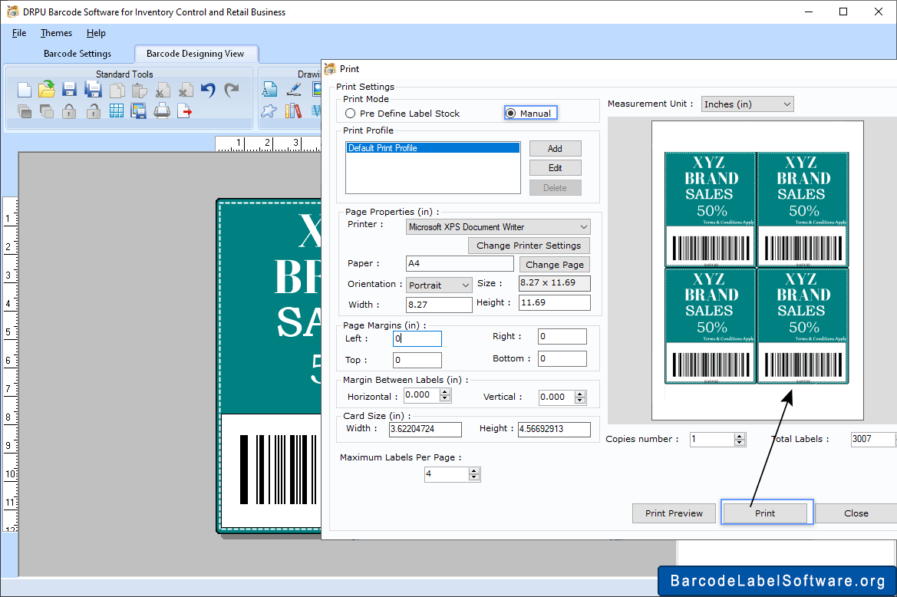
Task: Click the Print Preview button
Action: (x=673, y=513)
